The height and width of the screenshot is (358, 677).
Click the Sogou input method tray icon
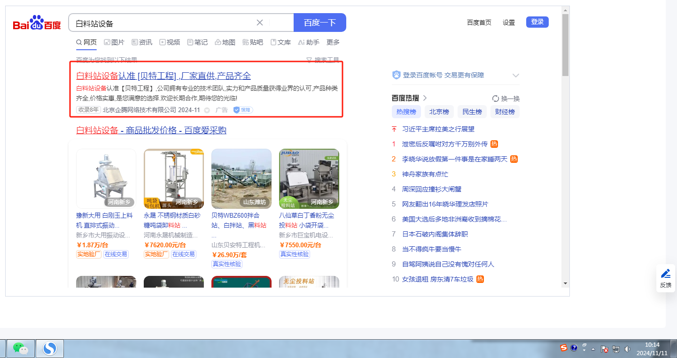(564, 348)
